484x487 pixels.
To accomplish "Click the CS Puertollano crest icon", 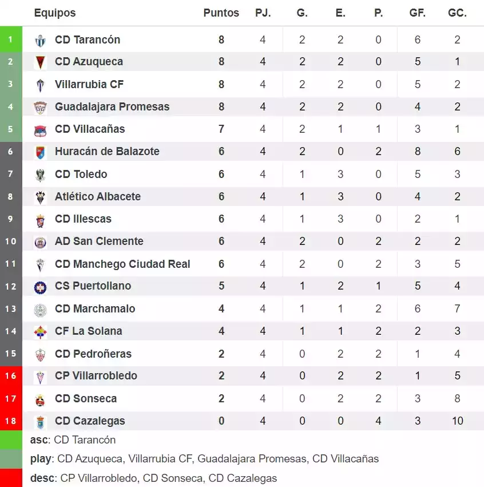I will 40,287.
